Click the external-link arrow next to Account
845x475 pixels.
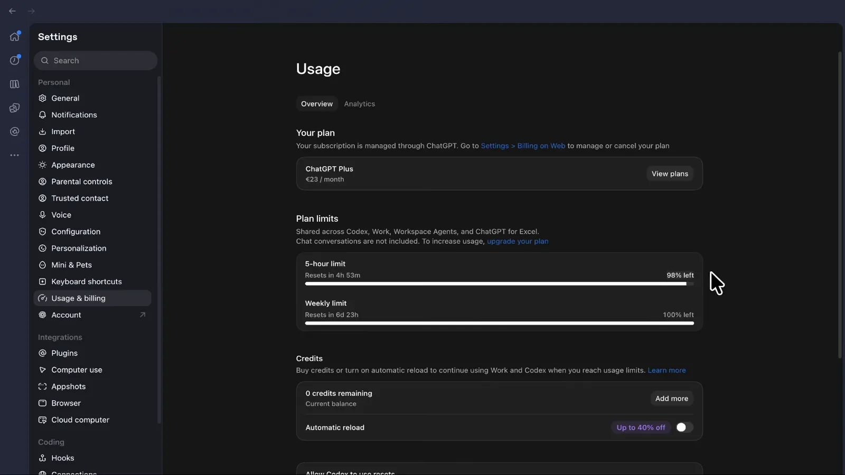tap(142, 315)
